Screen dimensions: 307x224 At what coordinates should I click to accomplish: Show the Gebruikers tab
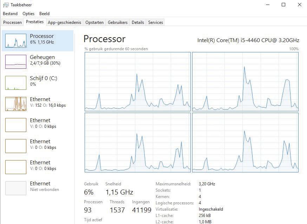point(118,22)
